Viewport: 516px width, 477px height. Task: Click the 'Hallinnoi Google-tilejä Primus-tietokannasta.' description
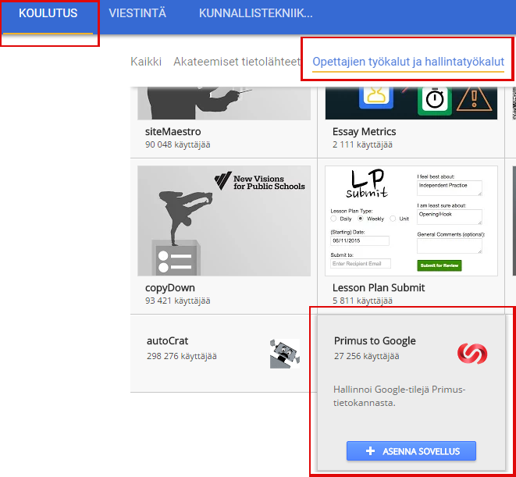point(399,396)
